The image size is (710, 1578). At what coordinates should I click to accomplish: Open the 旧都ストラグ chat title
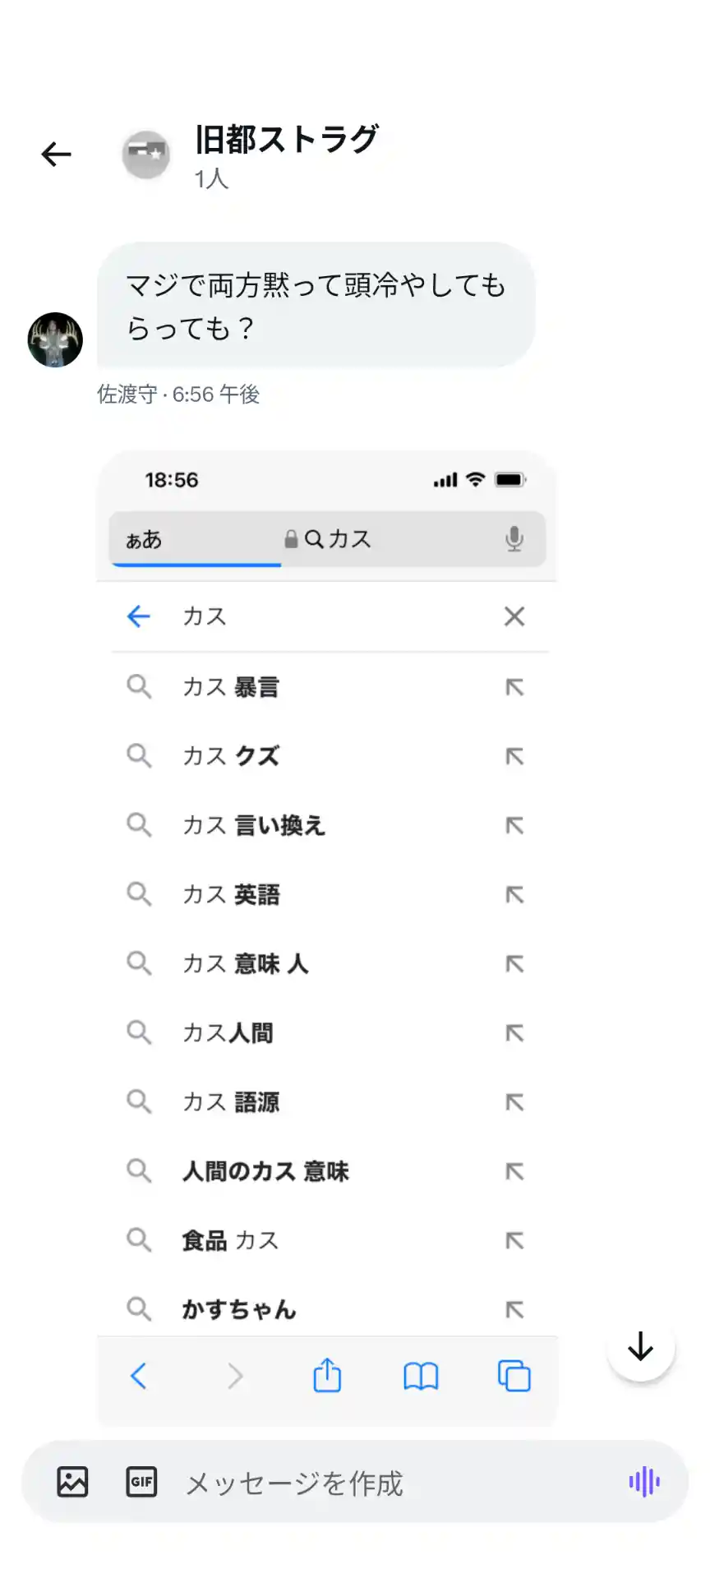(286, 140)
